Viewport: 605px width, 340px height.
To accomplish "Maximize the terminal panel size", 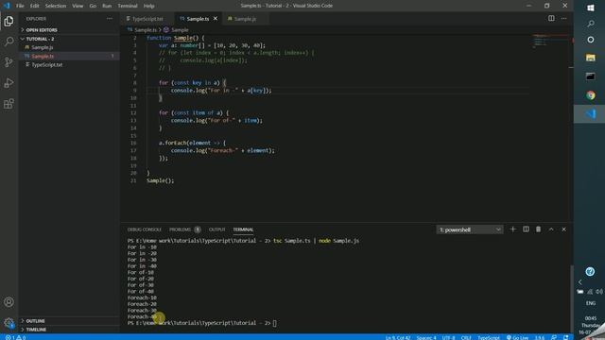I will point(551,229).
